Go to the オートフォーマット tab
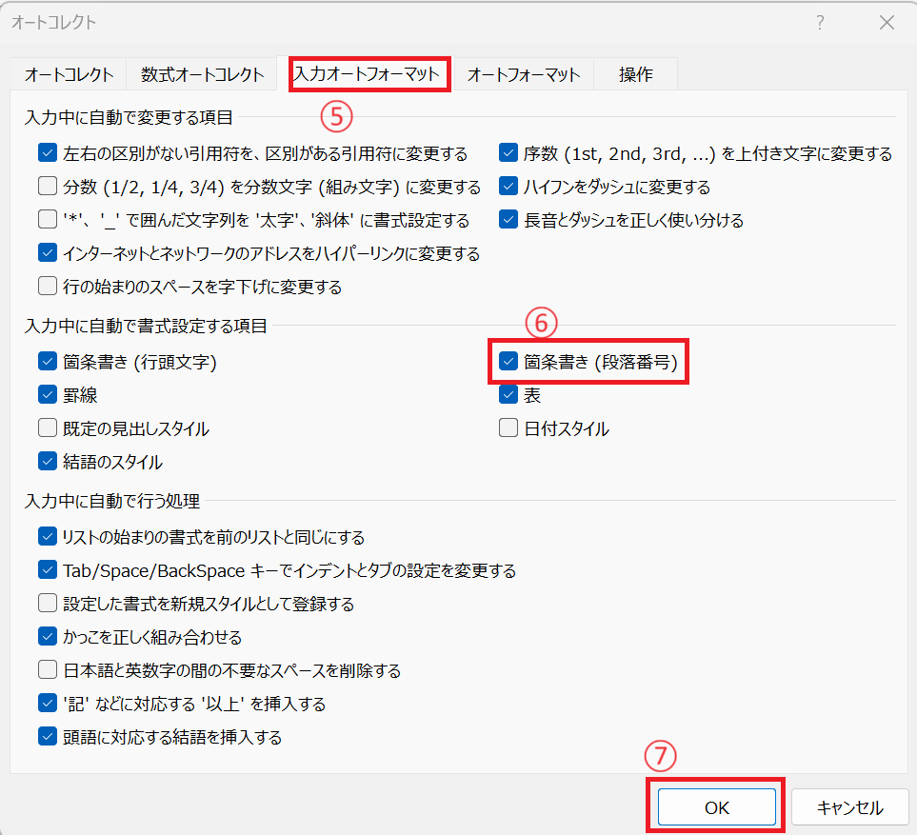The height and width of the screenshot is (835, 917). coord(524,74)
